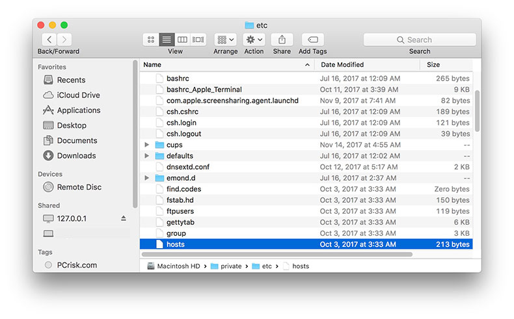The image size is (514, 319).
Task: Select the PCrisk.com tag circle
Action: 48,265
